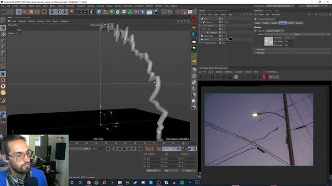Open Render to Picture Viewer icon
Screen dimensions: 332x186
(x=85, y=12)
